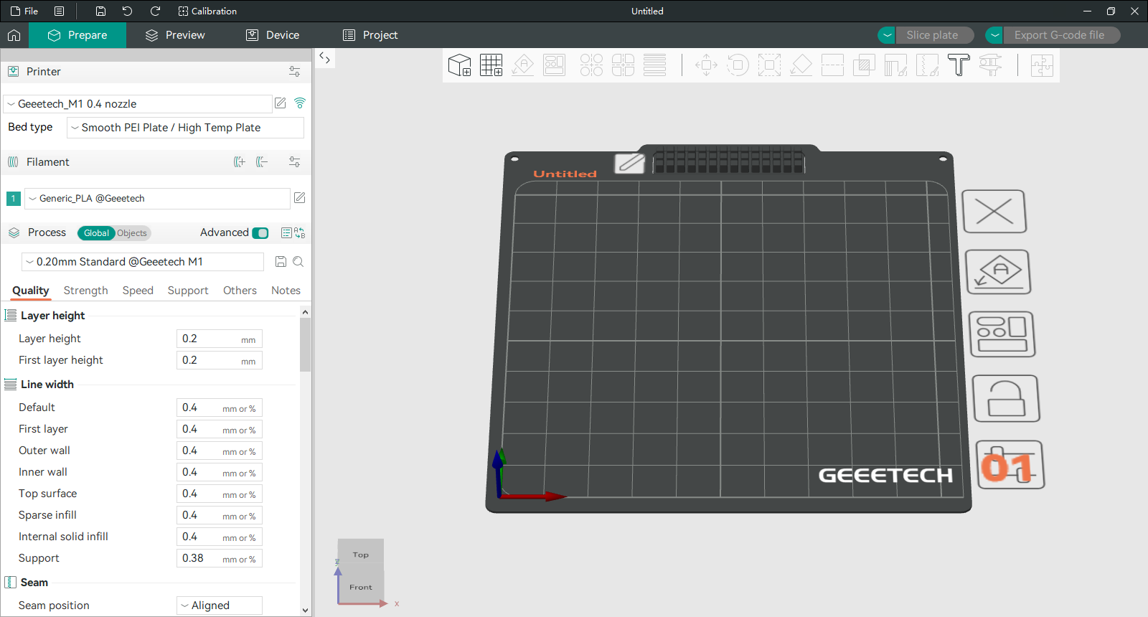Image resolution: width=1148 pixels, height=617 pixels.
Task: Click the printer Wi-Fi connection icon
Action: click(300, 103)
